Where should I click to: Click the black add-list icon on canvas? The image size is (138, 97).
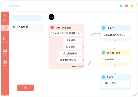[x=51, y=17]
